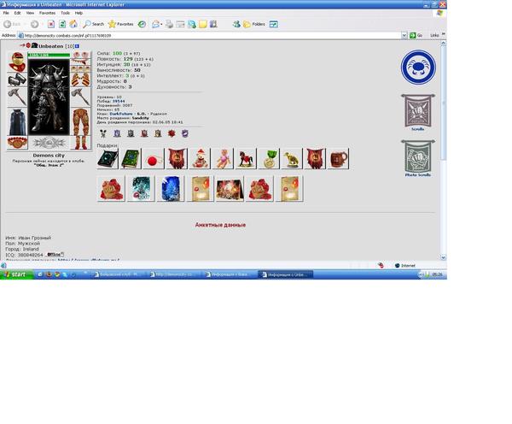
Task: Click the Mail toolbar icon
Action: click(157, 24)
